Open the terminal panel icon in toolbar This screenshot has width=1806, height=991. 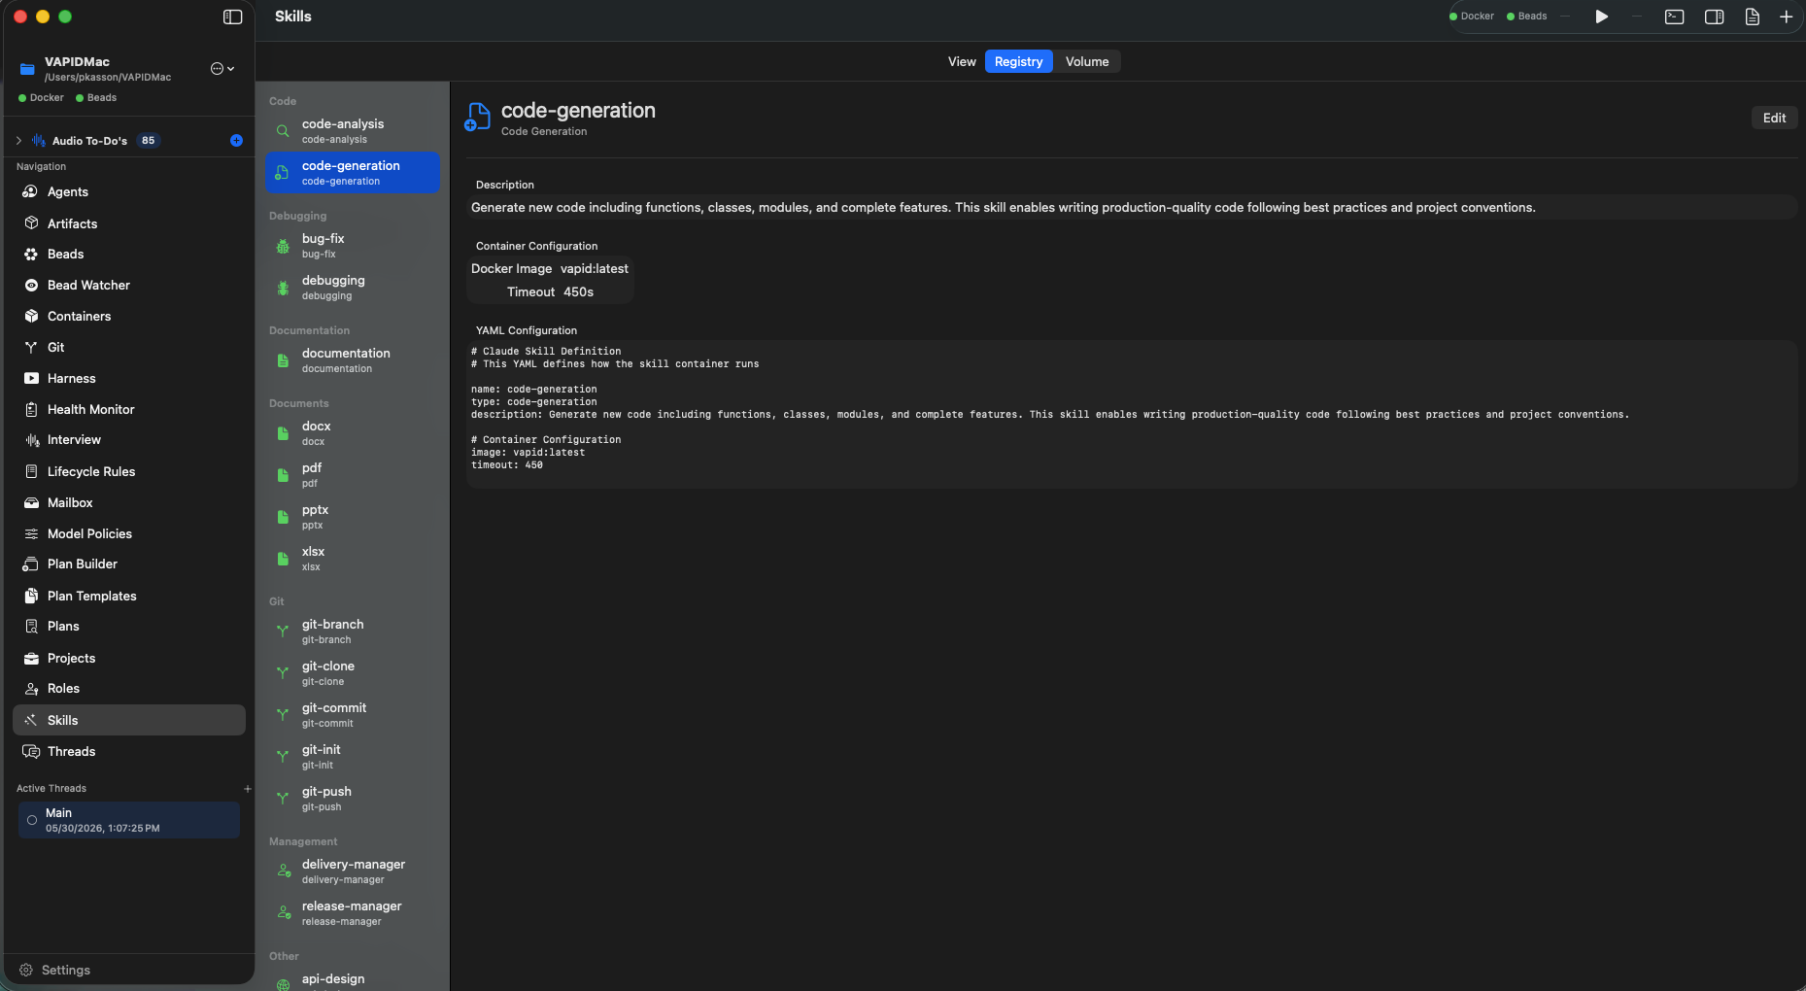[x=1674, y=17]
